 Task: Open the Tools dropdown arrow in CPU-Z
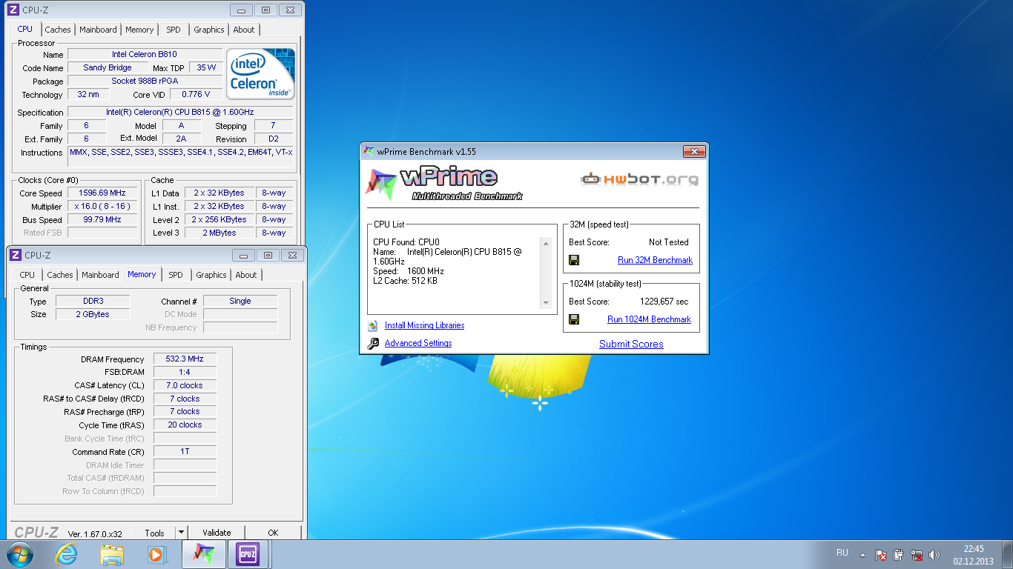181,533
